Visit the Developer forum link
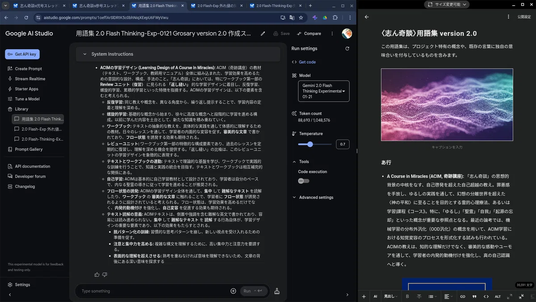536x302 pixels. tap(30, 176)
